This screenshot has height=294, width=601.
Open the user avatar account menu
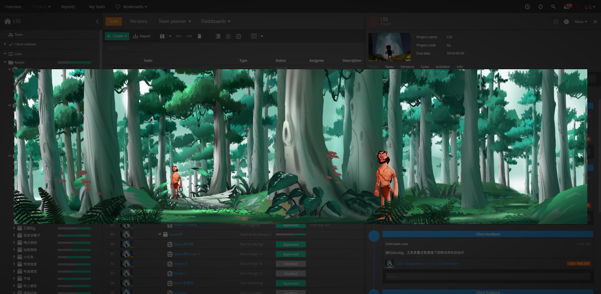pyautogui.click(x=590, y=7)
